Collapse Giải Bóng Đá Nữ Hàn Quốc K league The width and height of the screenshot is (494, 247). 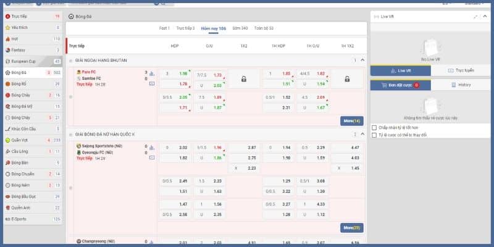[x=362, y=134]
